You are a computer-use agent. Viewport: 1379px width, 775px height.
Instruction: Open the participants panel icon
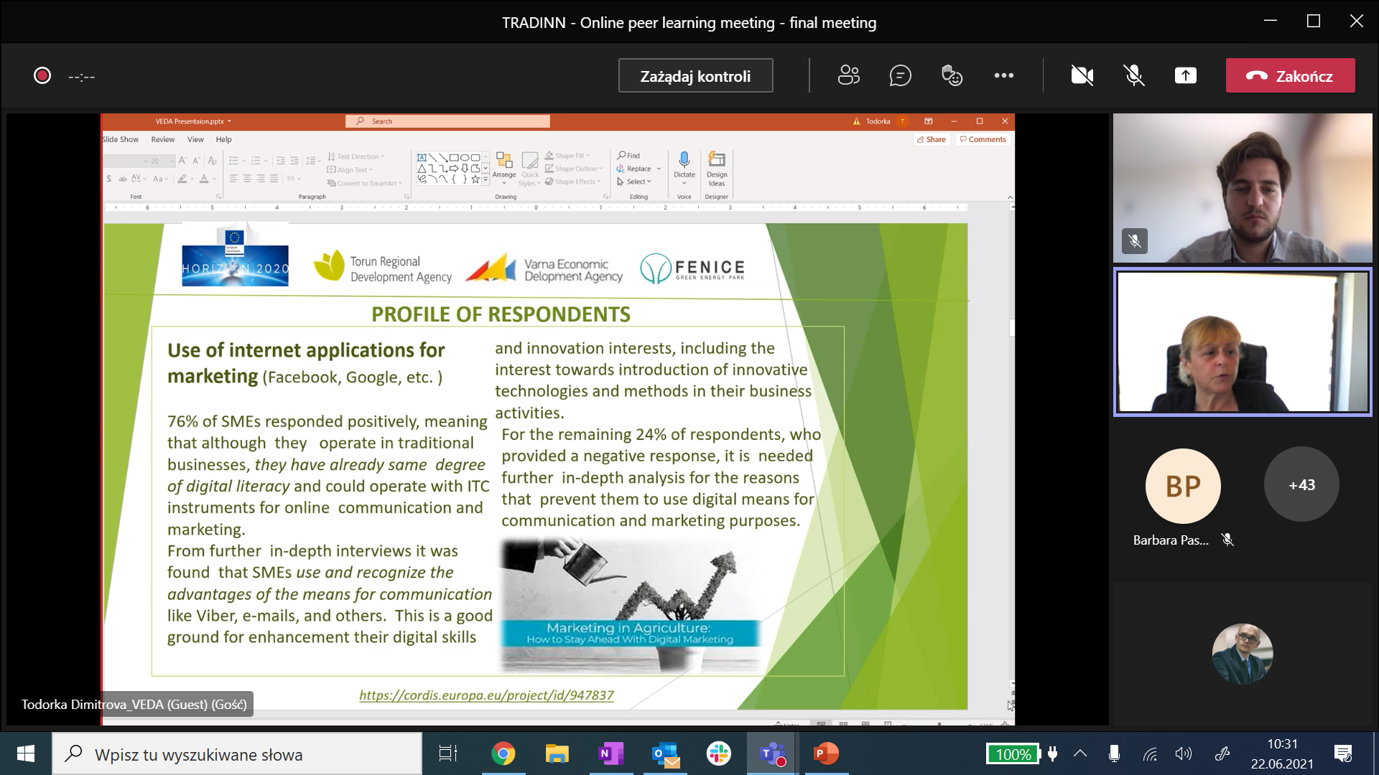848,75
